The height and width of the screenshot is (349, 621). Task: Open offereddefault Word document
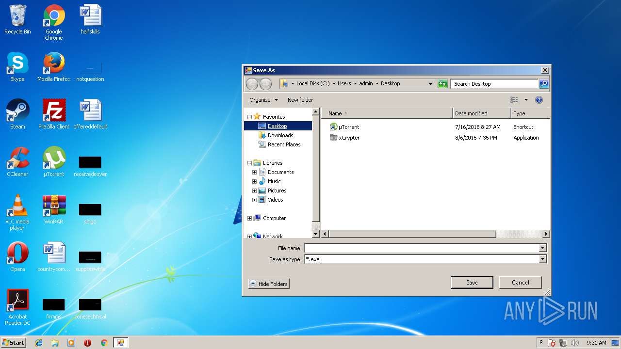(90, 115)
